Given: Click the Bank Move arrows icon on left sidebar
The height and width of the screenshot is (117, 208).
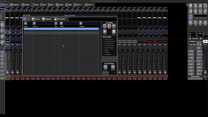Looking at the screenshot, I should pos(2,36).
